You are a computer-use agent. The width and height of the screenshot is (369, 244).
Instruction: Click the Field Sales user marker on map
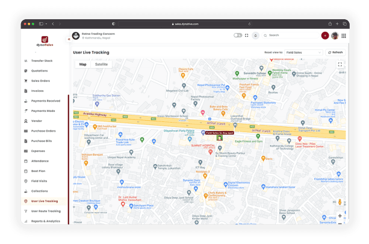coord(220,138)
